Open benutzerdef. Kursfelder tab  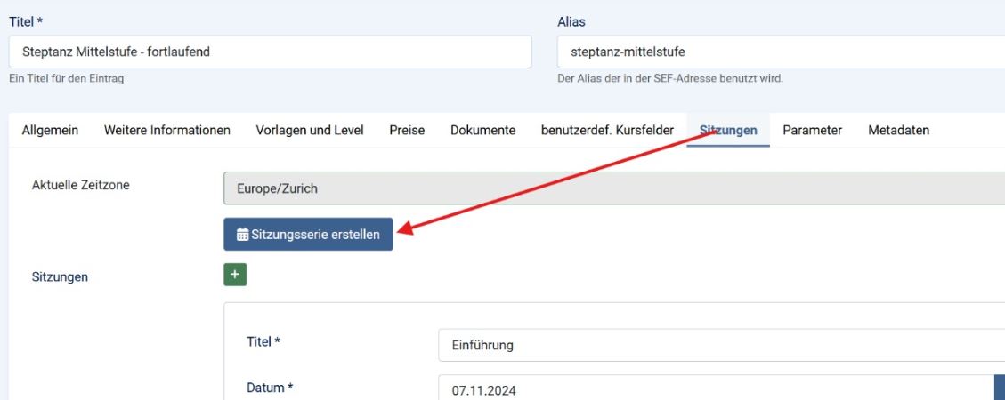pos(608,130)
